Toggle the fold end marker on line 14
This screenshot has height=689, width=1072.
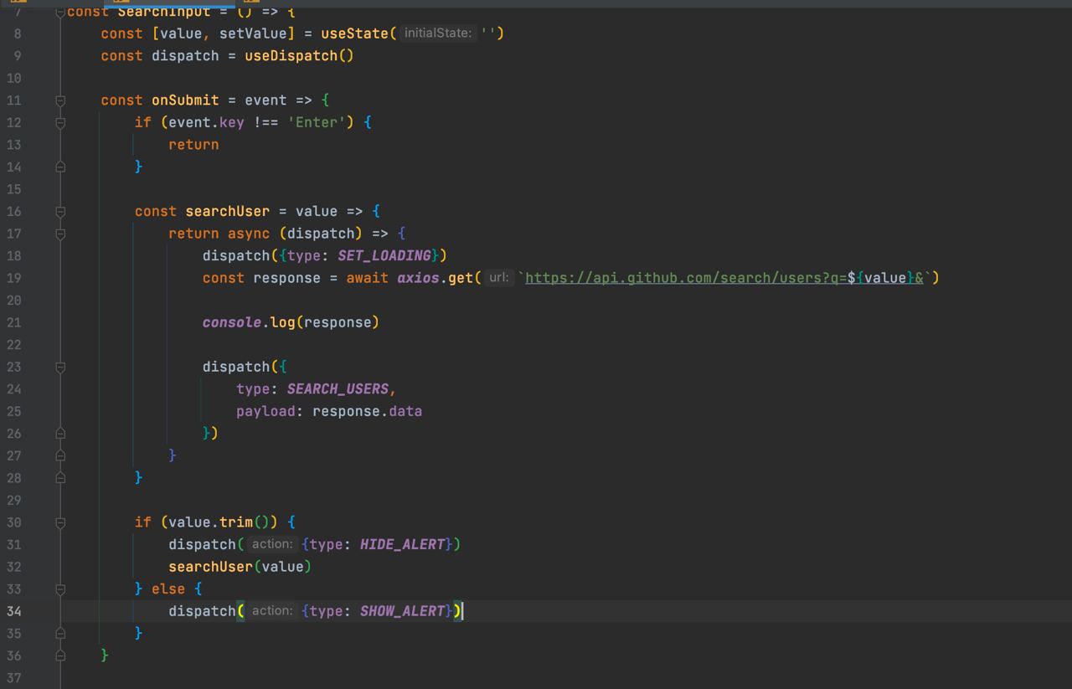click(60, 167)
